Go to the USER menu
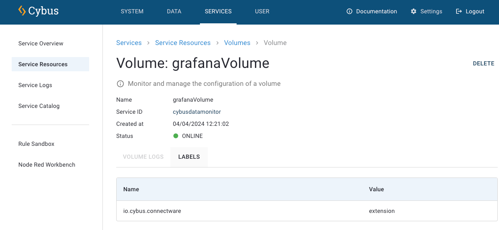Image resolution: width=499 pixels, height=230 pixels. [262, 12]
